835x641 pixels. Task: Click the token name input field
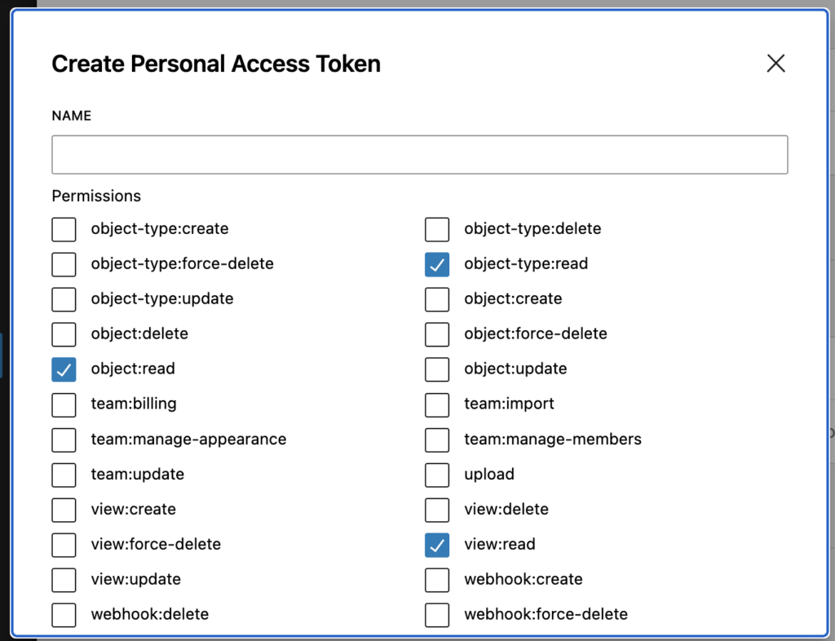click(419, 154)
